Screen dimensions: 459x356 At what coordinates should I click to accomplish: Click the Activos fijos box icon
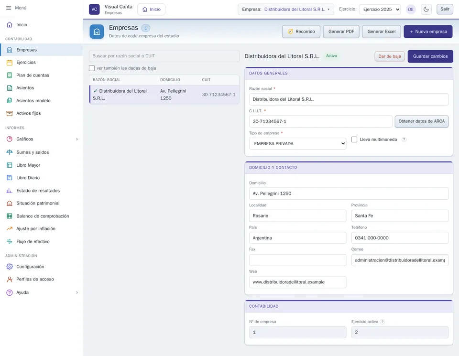10,113
